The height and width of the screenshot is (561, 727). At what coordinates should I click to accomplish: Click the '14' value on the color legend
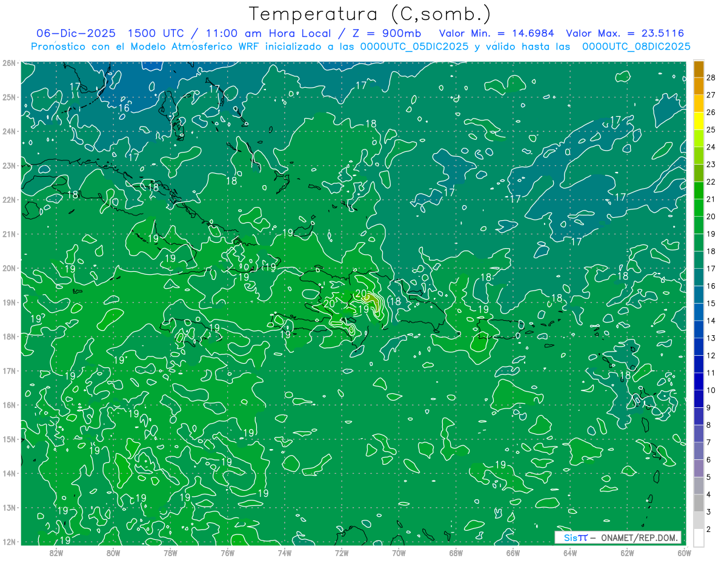coord(711,321)
